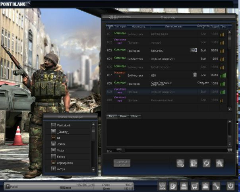This screenshot has height=192, width=240.
Task: Click the globe server selection icon
Action: pyautogui.click(x=180, y=163)
